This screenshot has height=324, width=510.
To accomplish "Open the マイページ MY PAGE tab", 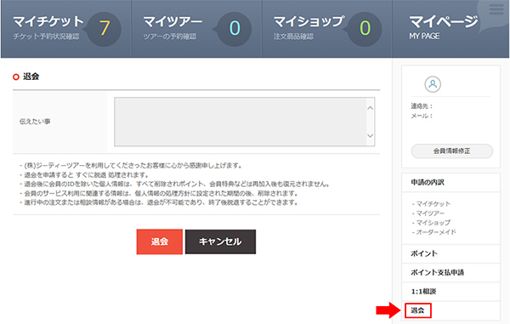I will [x=450, y=29].
